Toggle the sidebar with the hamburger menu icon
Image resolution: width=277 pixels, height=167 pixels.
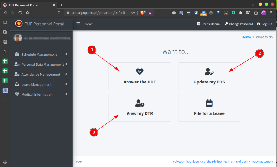[78, 24]
